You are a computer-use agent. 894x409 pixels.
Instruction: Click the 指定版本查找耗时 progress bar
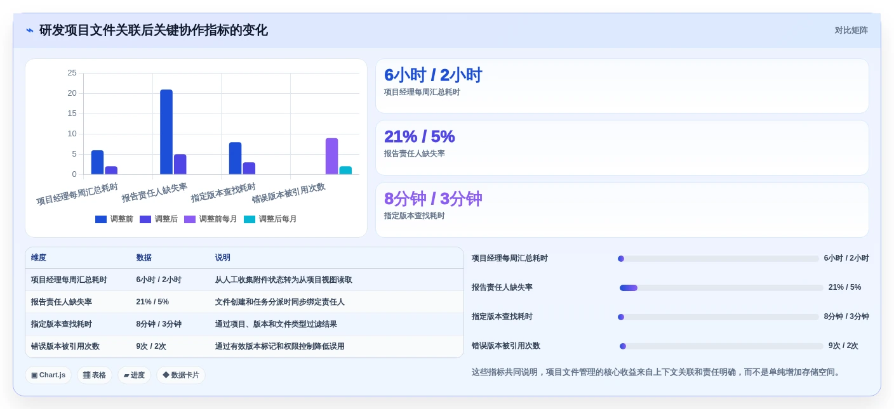coord(718,317)
